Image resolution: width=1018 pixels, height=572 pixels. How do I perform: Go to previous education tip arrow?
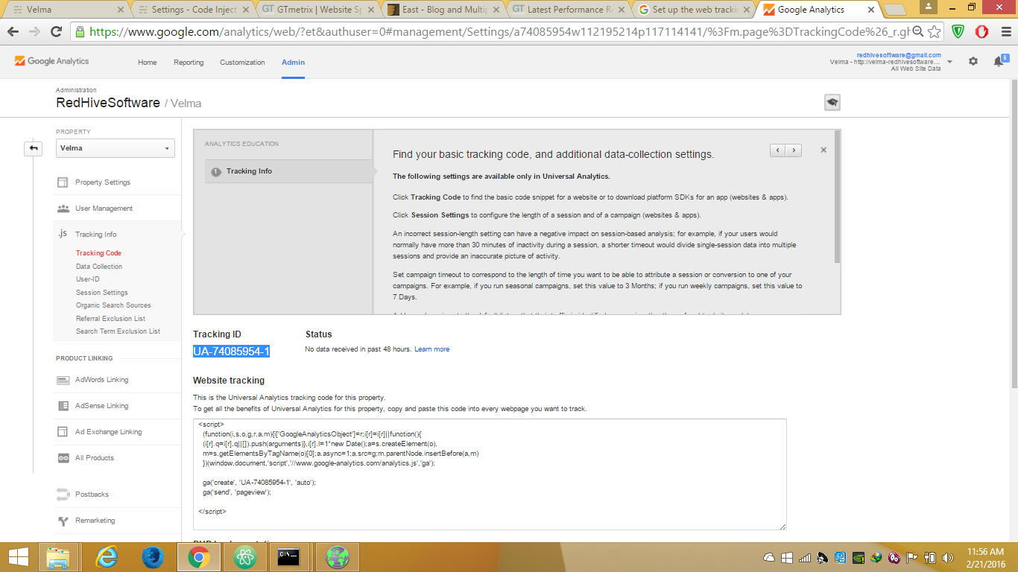[778, 150]
